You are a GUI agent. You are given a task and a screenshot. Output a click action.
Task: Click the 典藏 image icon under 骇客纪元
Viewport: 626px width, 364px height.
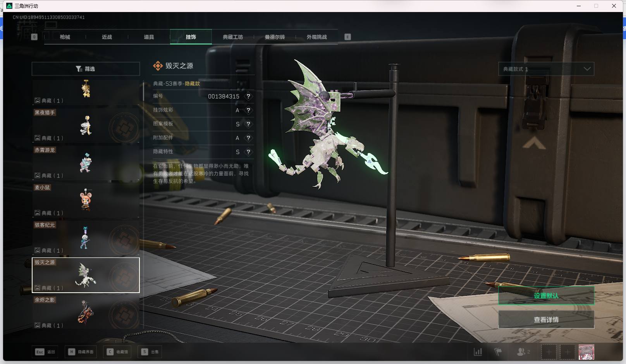[x=38, y=250]
